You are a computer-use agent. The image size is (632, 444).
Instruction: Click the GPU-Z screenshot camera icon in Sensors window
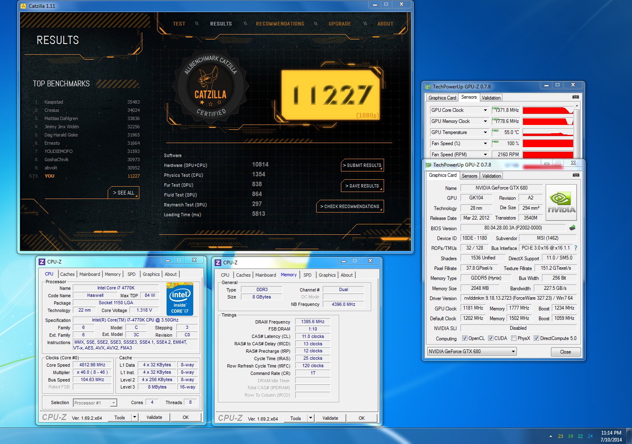point(576,97)
